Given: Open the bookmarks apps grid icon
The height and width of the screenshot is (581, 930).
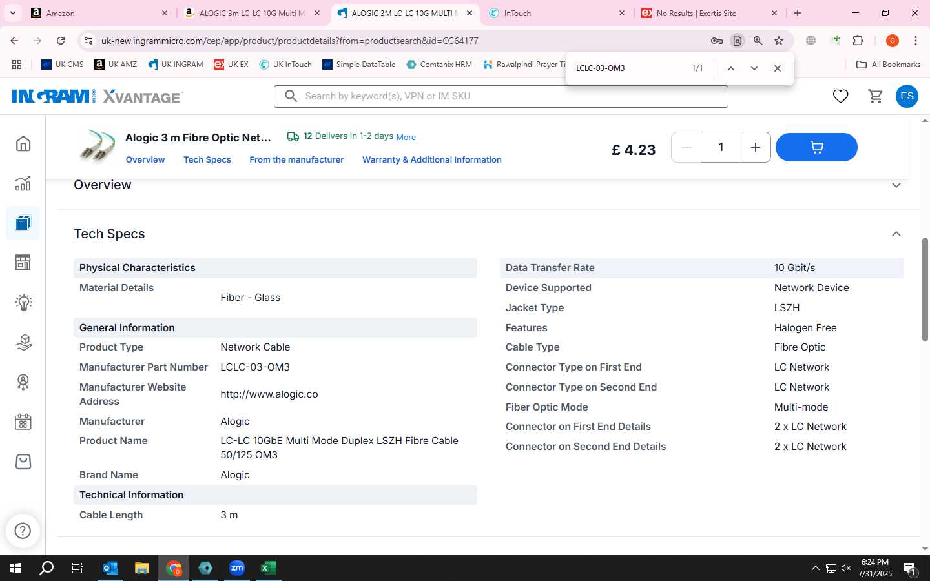Looking at the screenshot, I should click(x=17, y=65).
